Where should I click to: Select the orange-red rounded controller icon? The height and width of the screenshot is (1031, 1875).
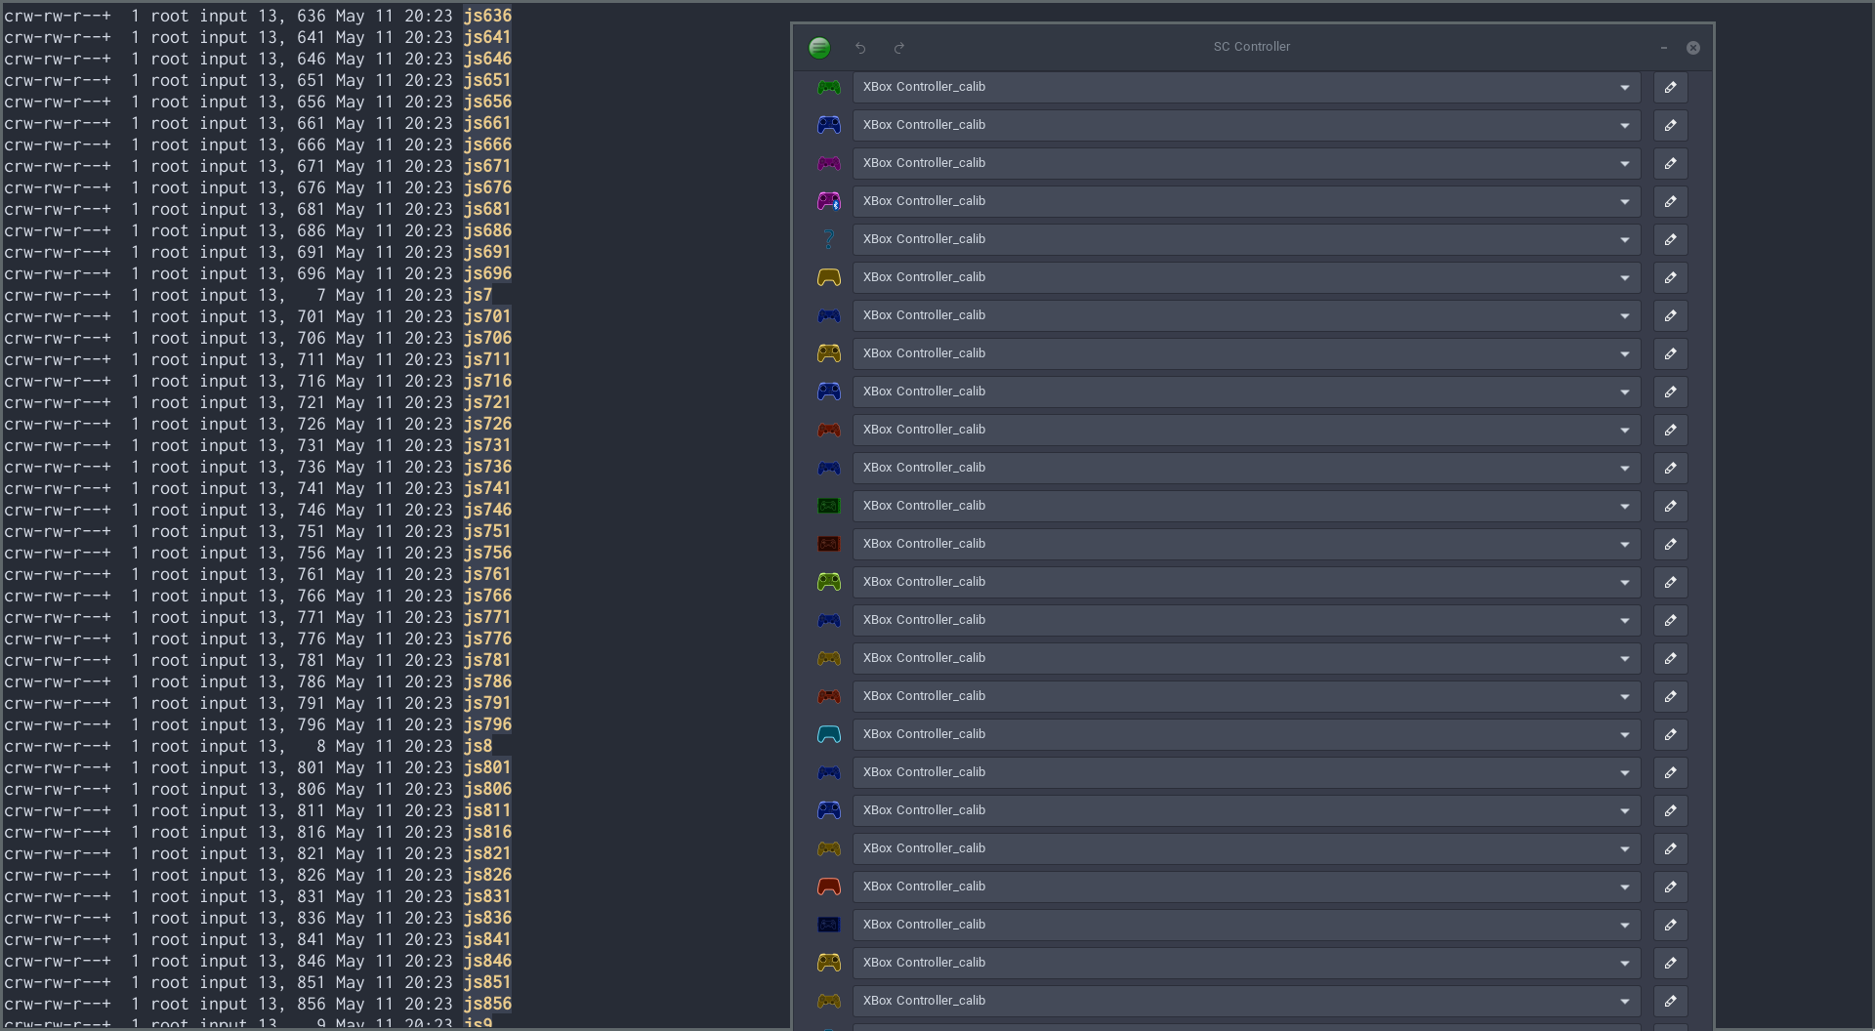[828, 887]
